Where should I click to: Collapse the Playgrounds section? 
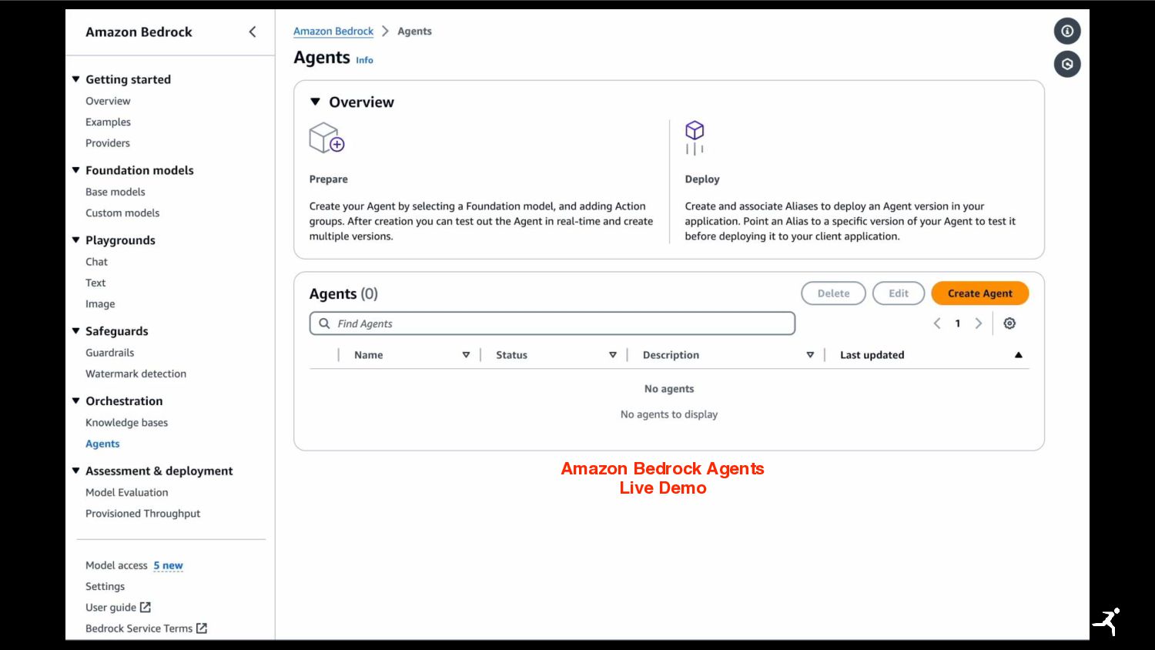76,240
